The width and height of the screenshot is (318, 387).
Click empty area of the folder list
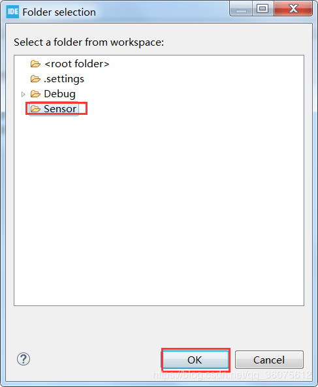pyautogui.click(x=159, y=209)
